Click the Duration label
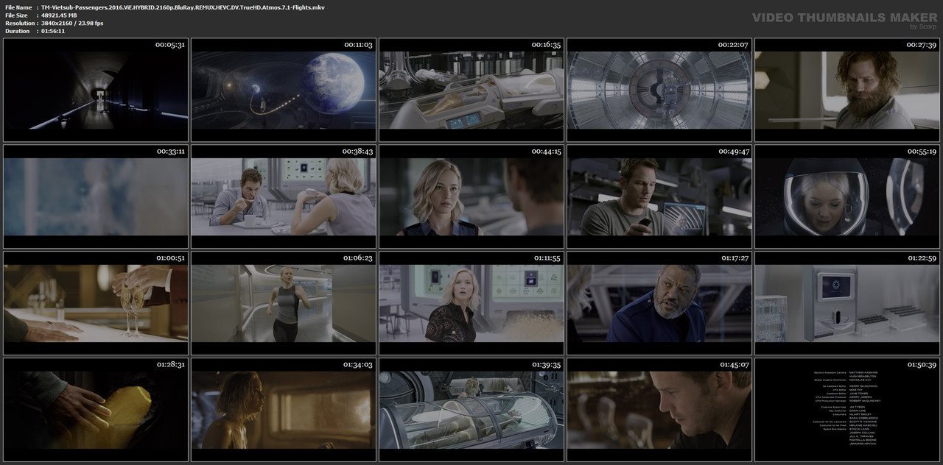Viewport: 943px width, 465px height. [x=17, y=31]
